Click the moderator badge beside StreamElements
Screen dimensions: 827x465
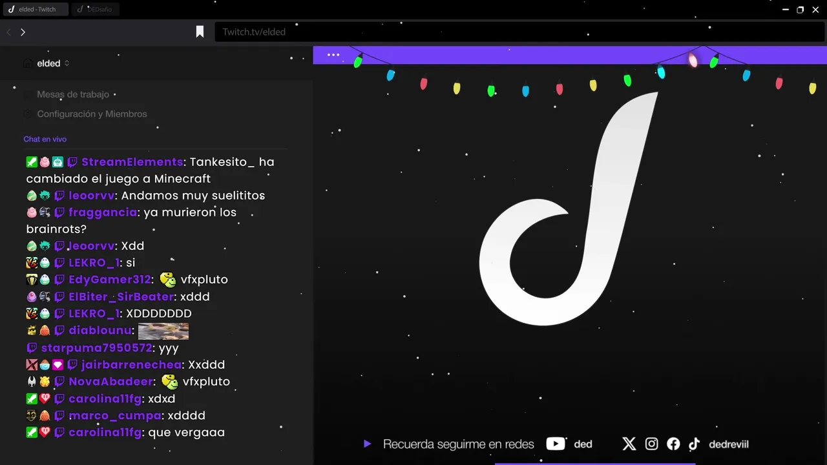click(32, 161)
